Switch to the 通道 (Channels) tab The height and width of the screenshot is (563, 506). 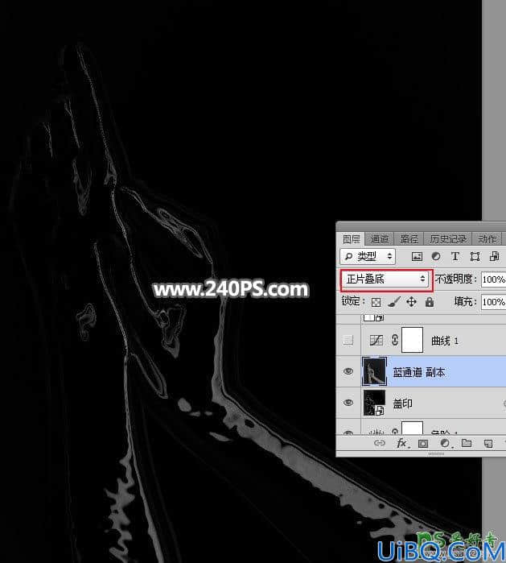379,238
